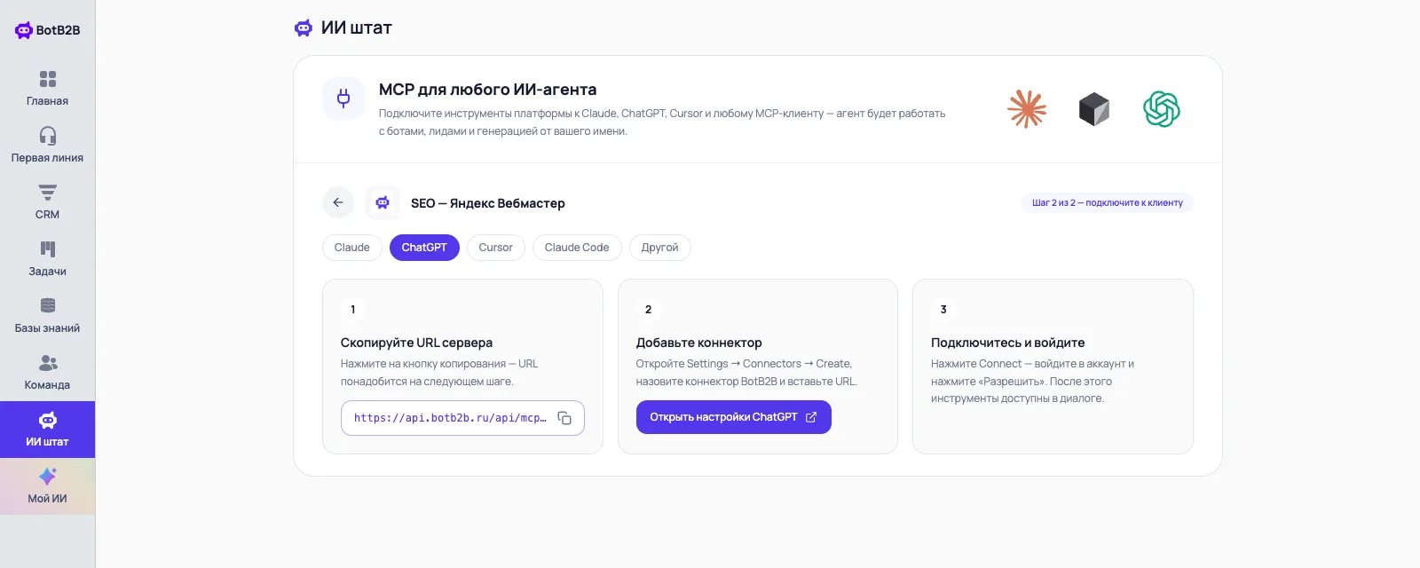Click the Claude starburst logo

1027,109
